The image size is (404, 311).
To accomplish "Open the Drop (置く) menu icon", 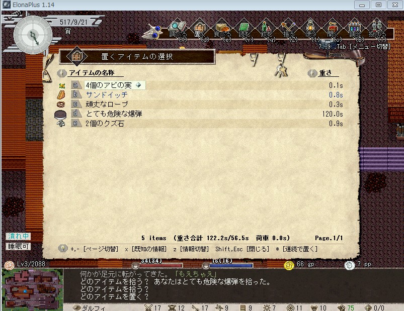I will (x=200, y=29).
